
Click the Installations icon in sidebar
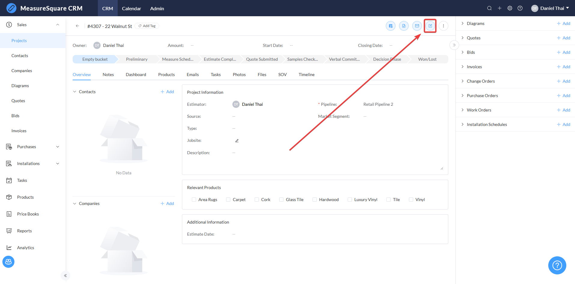[9, 163]
